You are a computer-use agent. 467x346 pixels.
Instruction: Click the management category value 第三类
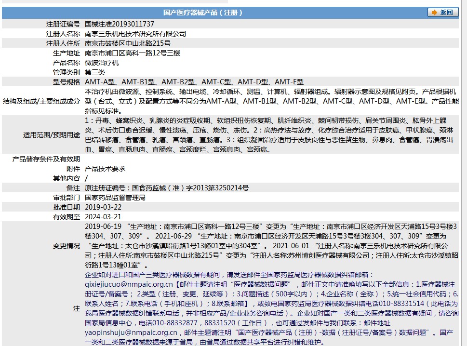point(95,72)
